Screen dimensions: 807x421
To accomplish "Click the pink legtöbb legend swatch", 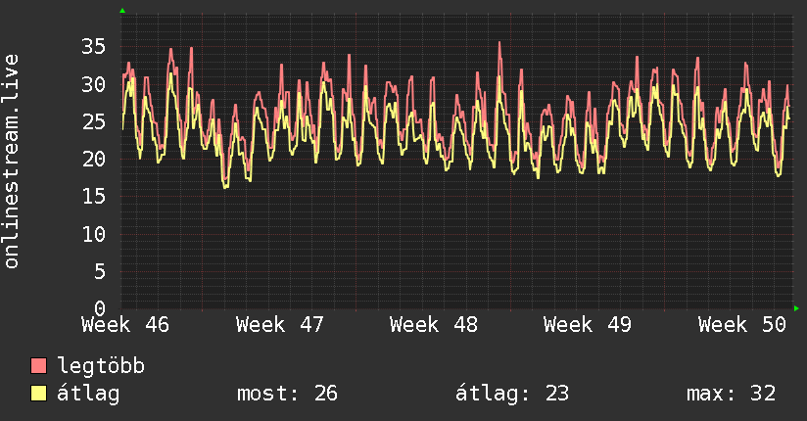I will point(38,365).
